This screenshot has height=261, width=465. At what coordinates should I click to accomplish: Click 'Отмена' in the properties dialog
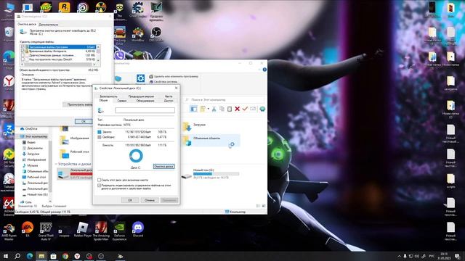tap(150, 200)
